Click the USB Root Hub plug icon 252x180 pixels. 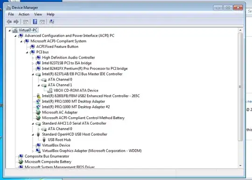tap(44, 140)
